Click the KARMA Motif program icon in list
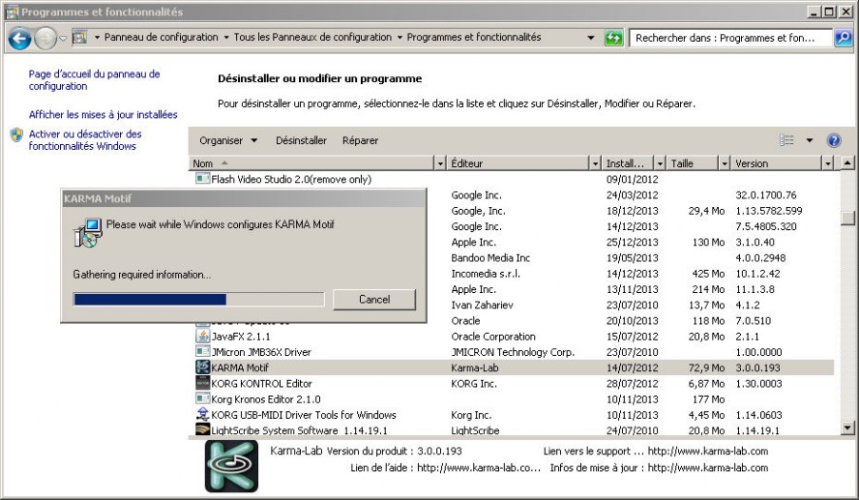This screenshot has height=500, width=859. pos(203,368)
